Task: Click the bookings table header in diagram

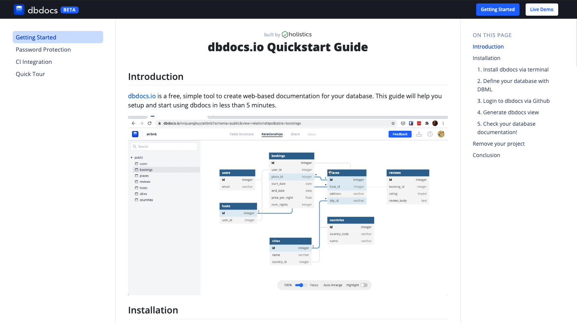Action: pyautogui.click(x=292, y=156)
